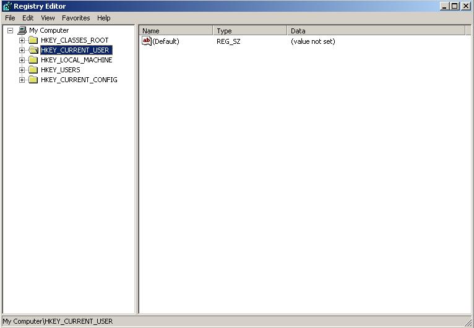Expand the HKEY_CURRENT_USER key
This screenshot has height=328, width=474.
point(22,50)
